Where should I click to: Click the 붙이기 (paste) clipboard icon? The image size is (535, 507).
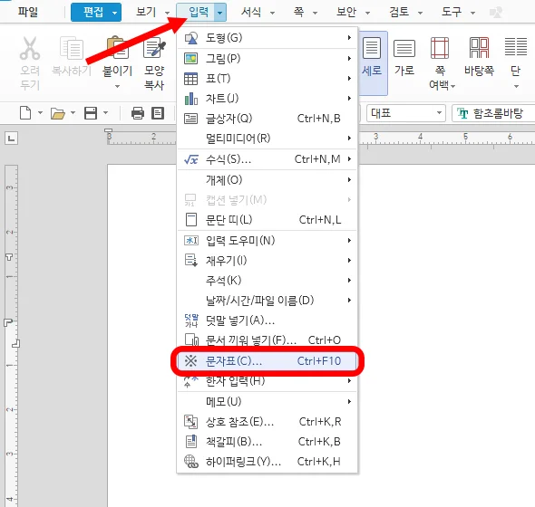click(x=117, y=48)
